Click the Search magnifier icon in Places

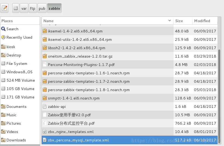3,29
